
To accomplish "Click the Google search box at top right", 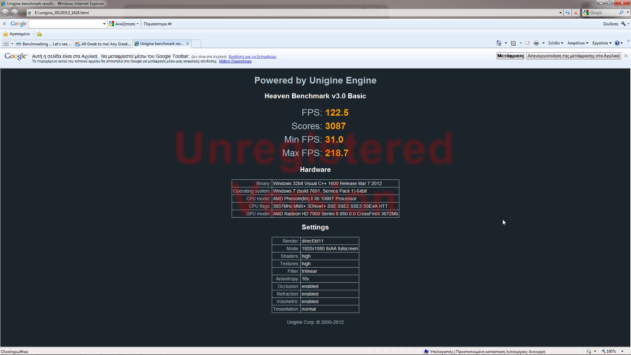I will (x=603, y=13).
